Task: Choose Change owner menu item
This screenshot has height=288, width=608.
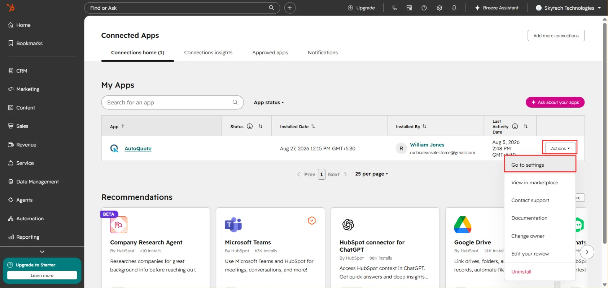Action: pyautogui.click(x=540, y=236)
